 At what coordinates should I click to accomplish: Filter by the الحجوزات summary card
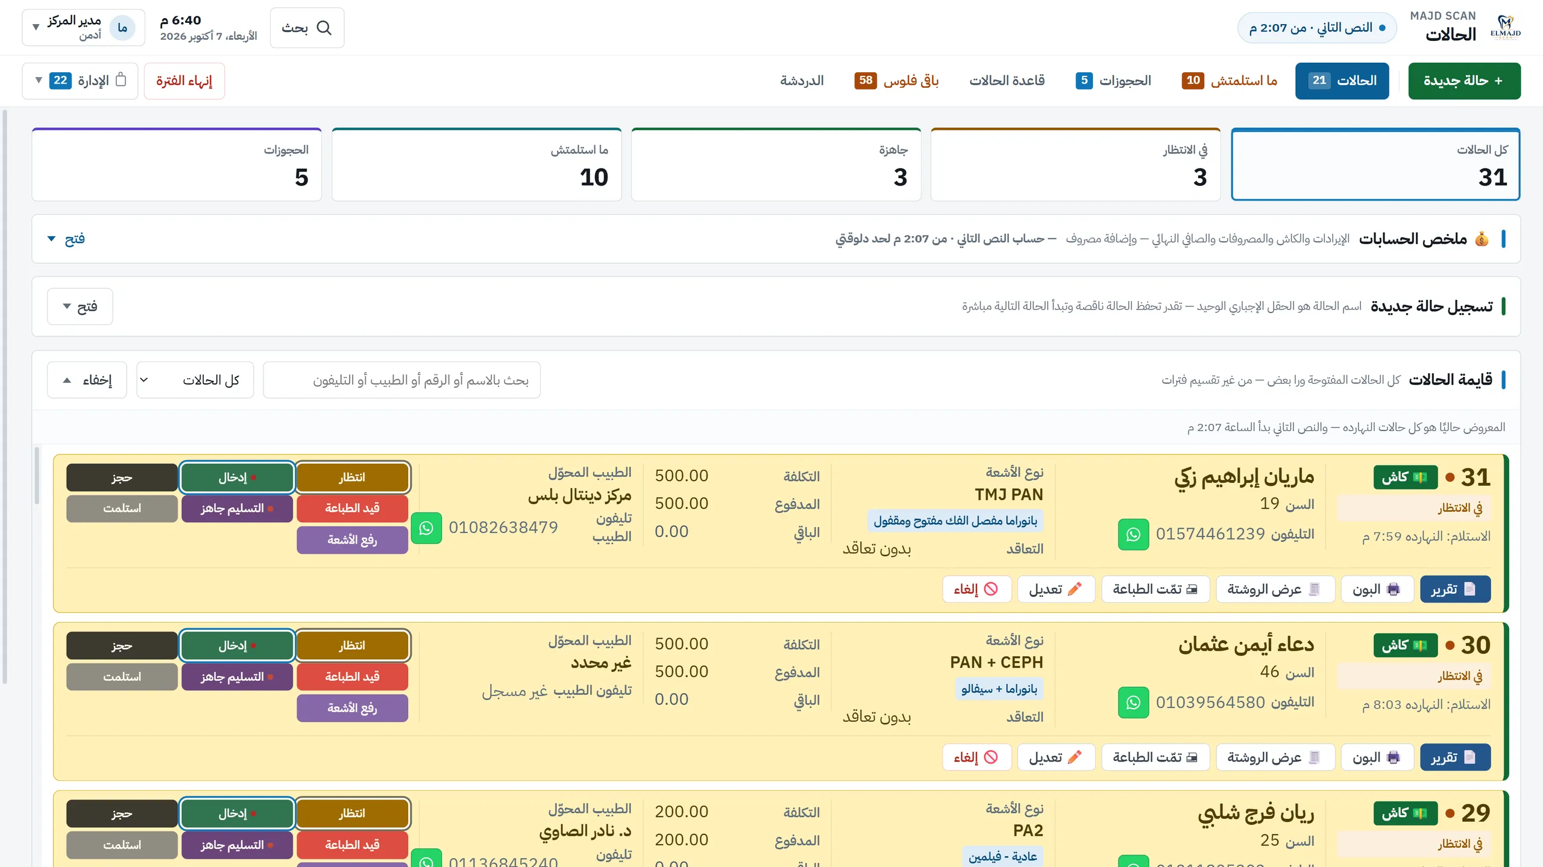point(177,164)
